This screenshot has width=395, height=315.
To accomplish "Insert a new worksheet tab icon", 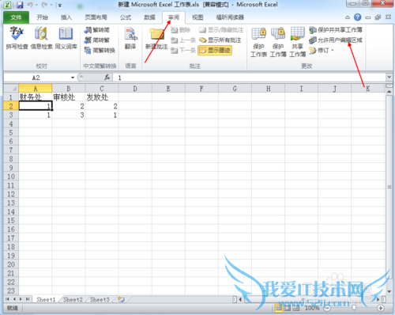I will point(121,299).
